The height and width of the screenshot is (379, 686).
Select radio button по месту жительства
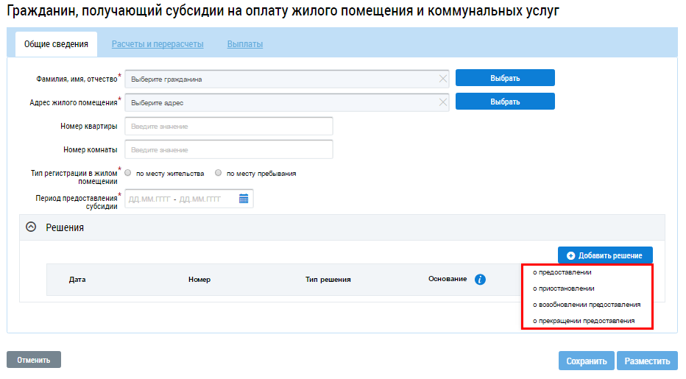[128, 174]
